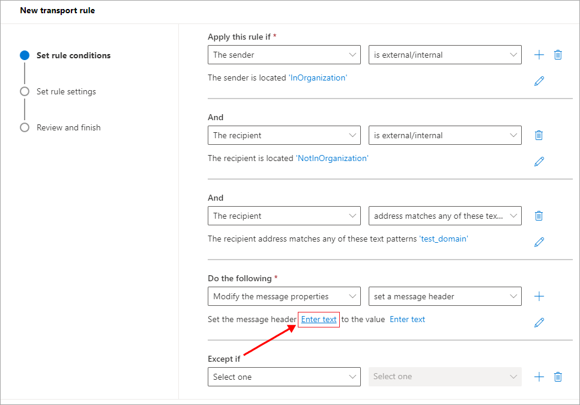
Task: Click highlighted 'Enter text' header name link
Action: point(319,319)
